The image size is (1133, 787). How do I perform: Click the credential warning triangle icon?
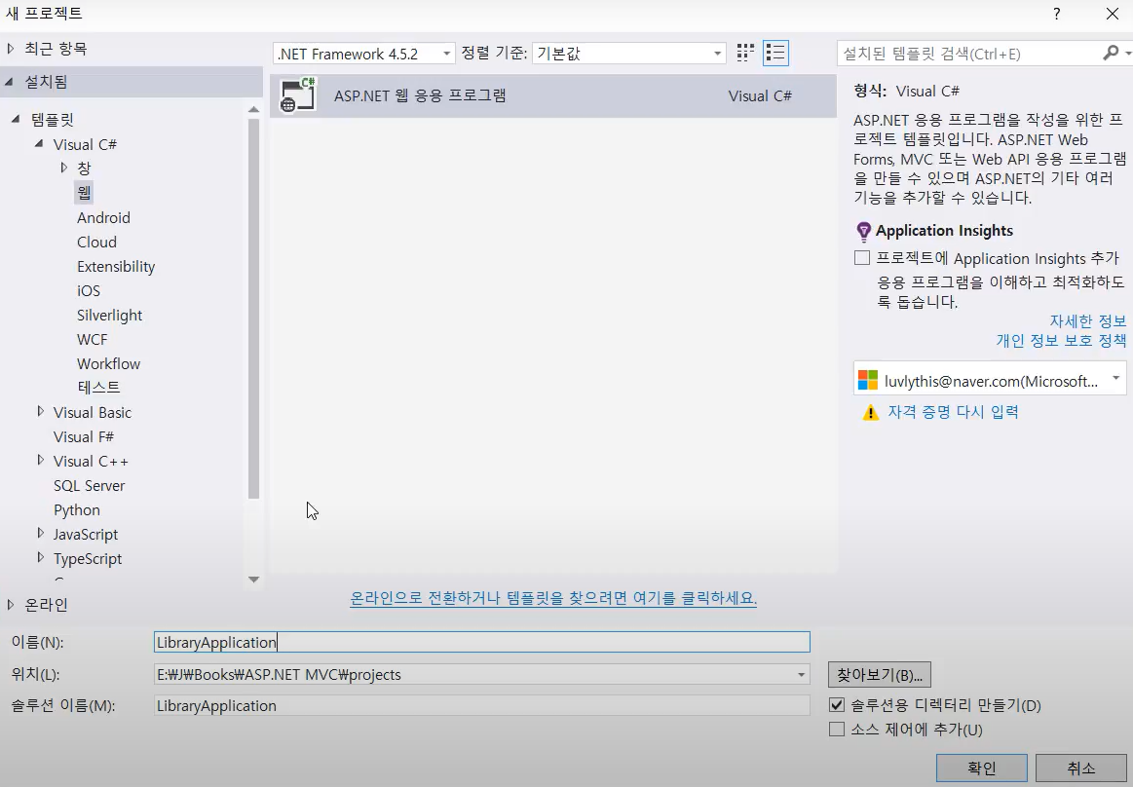click(x=871, y=413)
